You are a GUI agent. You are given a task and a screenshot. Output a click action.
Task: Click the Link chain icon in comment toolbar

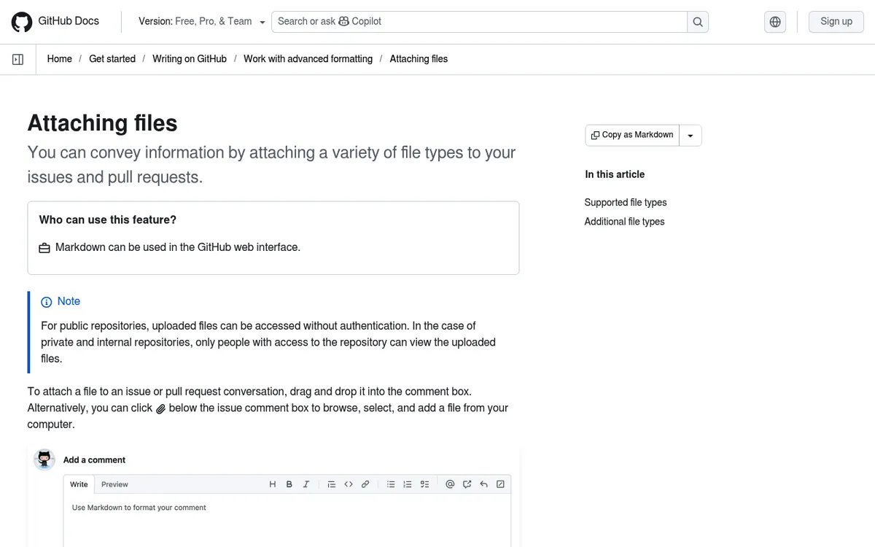click(x=365, y=484)
